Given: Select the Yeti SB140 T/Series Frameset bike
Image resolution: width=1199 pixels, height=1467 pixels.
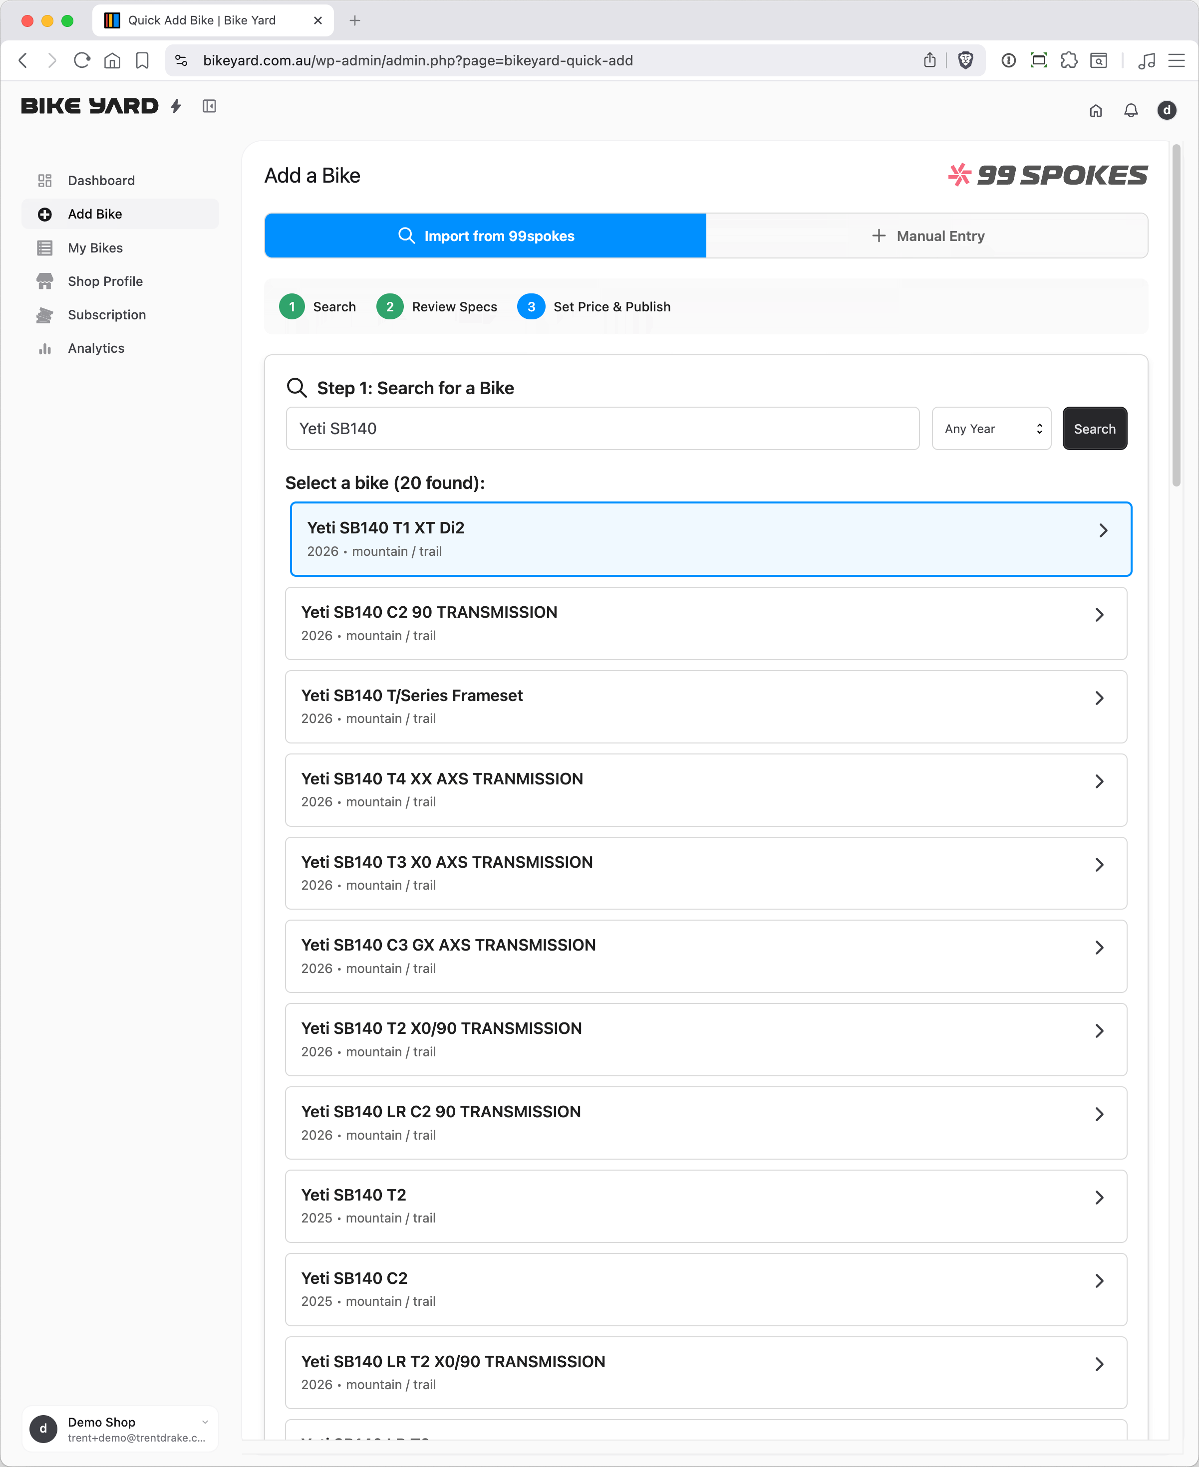Looking at the screenshot, I should (x=706, y=706).
